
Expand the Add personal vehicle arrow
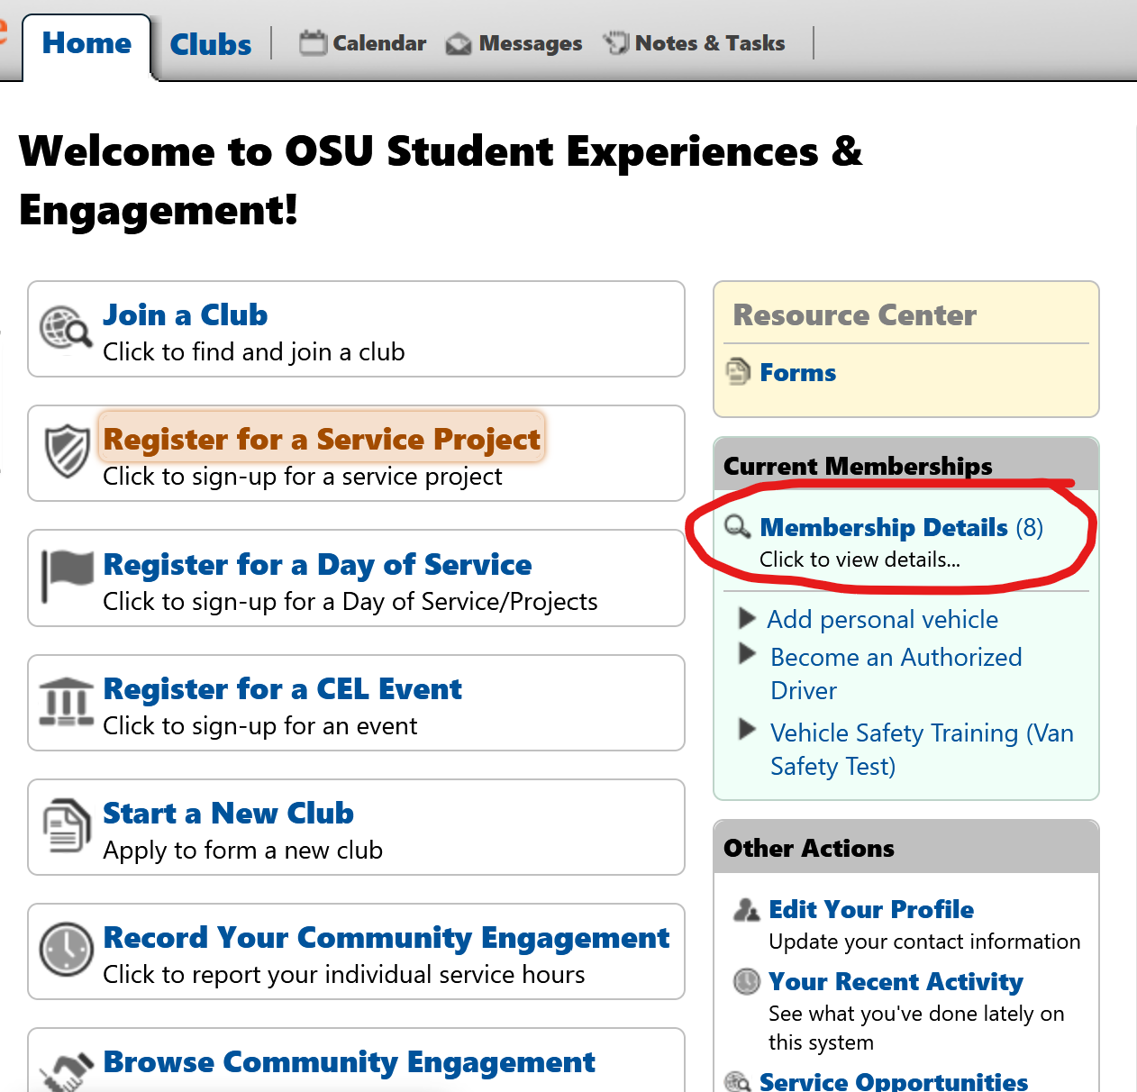tap(747, 618)
